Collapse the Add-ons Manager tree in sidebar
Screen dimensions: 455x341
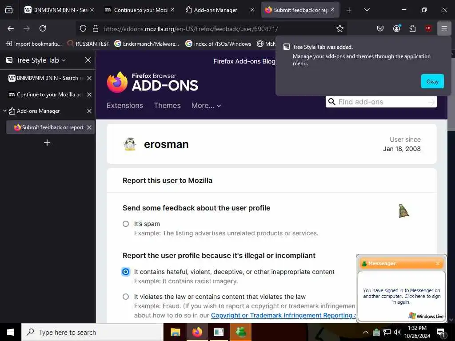(x=4, y=111)
